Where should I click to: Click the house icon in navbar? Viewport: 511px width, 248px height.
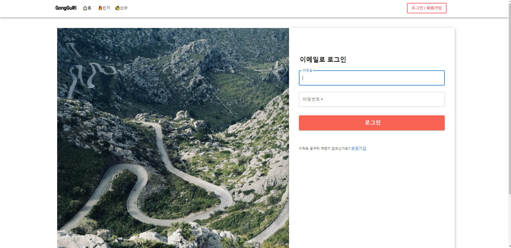85,8
